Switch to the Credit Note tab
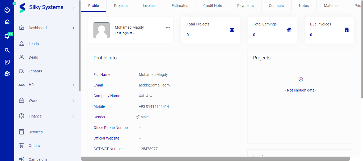 pos(212,6)
